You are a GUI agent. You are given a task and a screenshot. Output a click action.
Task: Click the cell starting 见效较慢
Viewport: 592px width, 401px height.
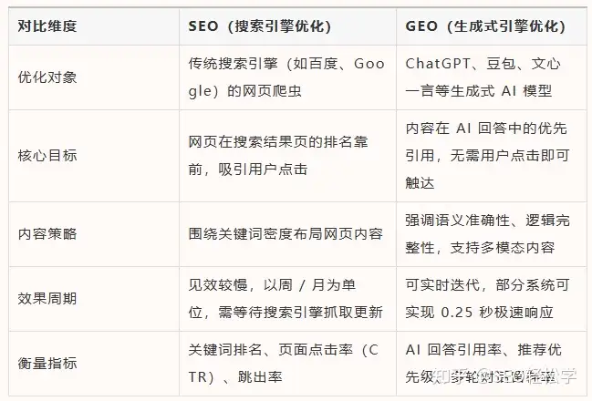[287, 299]
